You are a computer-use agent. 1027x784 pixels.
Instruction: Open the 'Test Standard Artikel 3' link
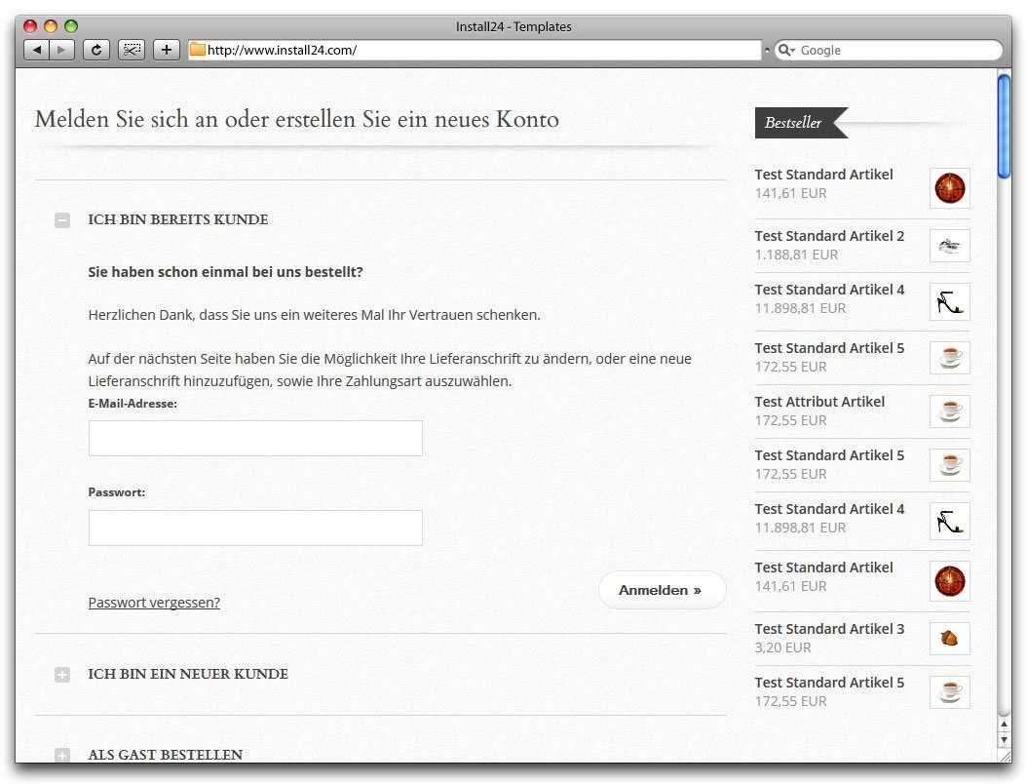(x=829, y=629)
